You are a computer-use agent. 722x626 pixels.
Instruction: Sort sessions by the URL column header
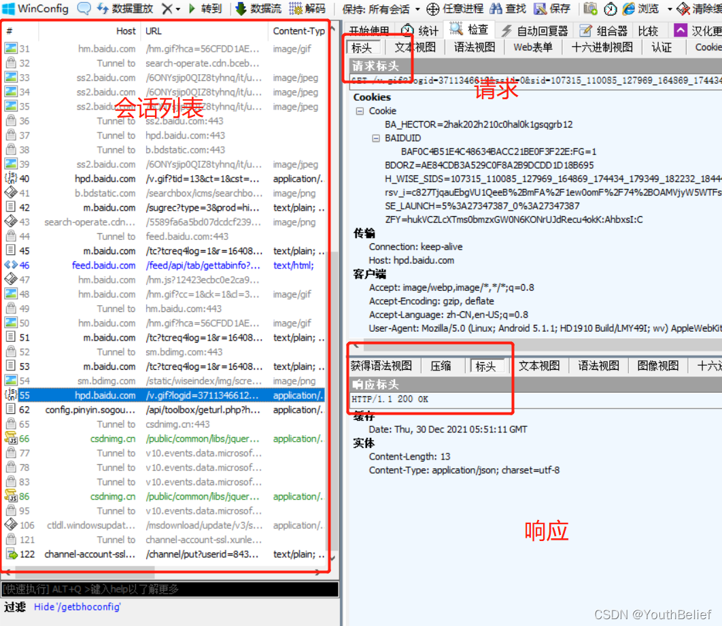pyautogui.click(x=204, y=31)
